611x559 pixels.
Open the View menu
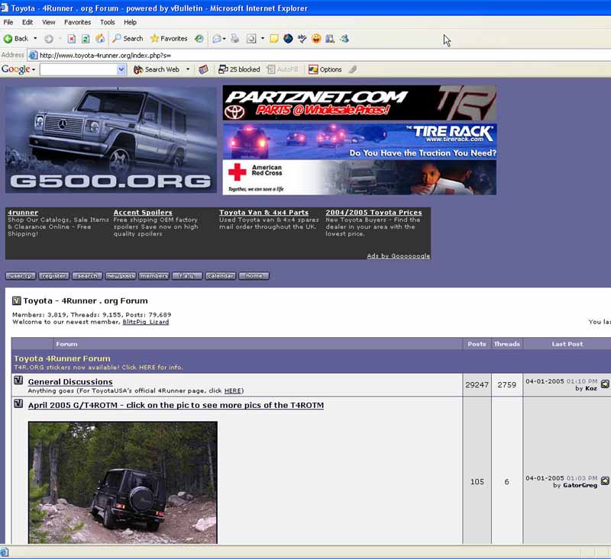coord(48,22)
